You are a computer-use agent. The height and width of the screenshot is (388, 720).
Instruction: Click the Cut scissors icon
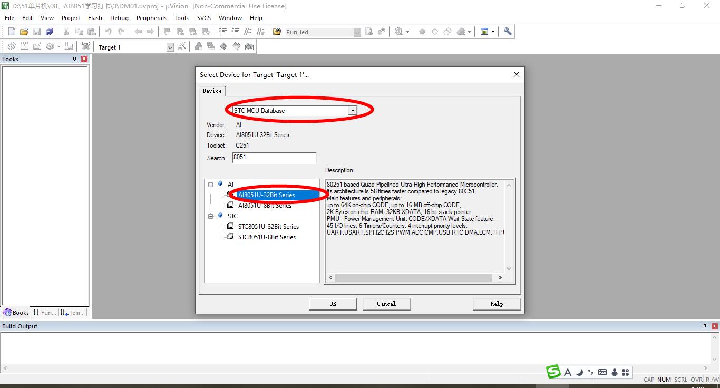[x=66, y=32]
